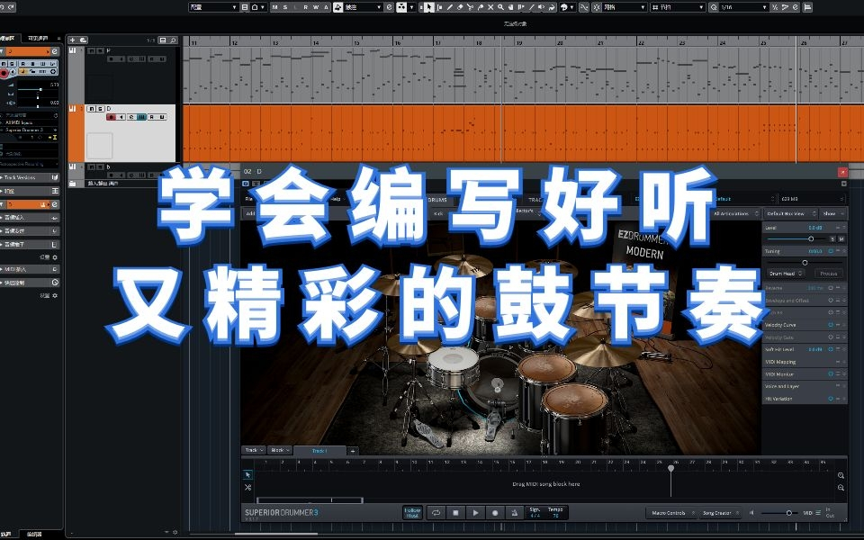Click the Process button in the Tuning section

(829, 274)
